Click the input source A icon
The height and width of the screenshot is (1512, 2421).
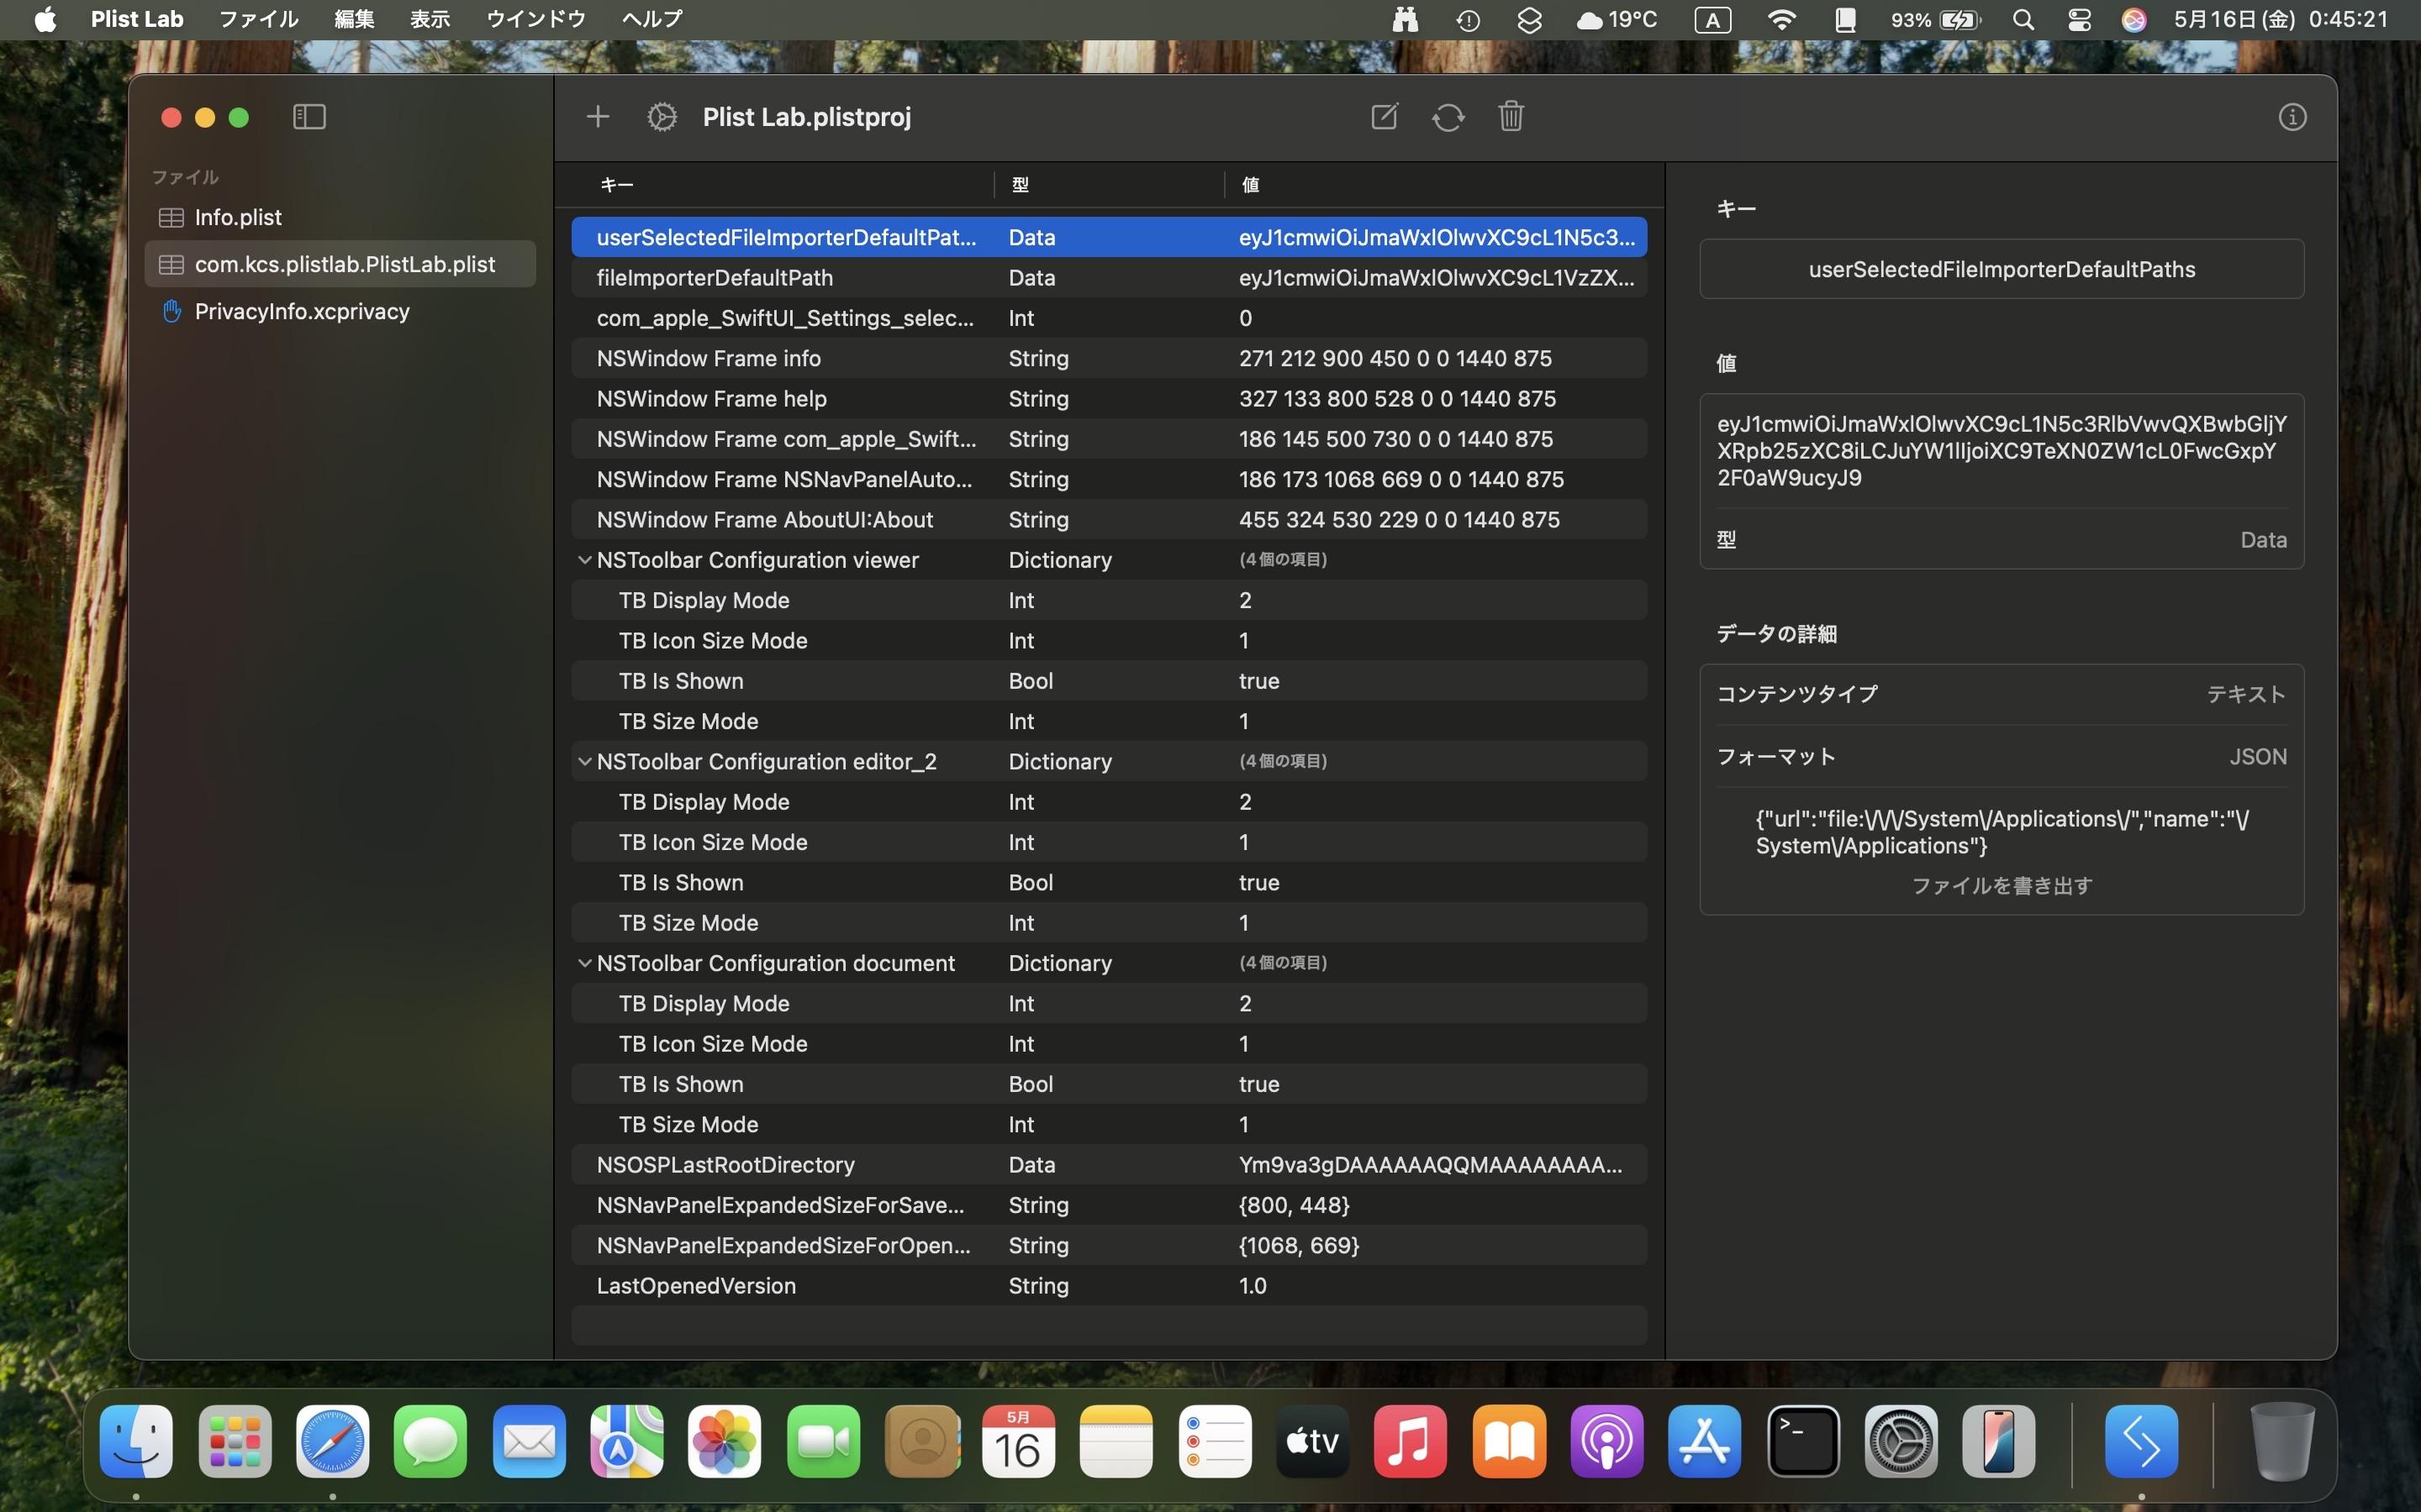coord(1712,19)
